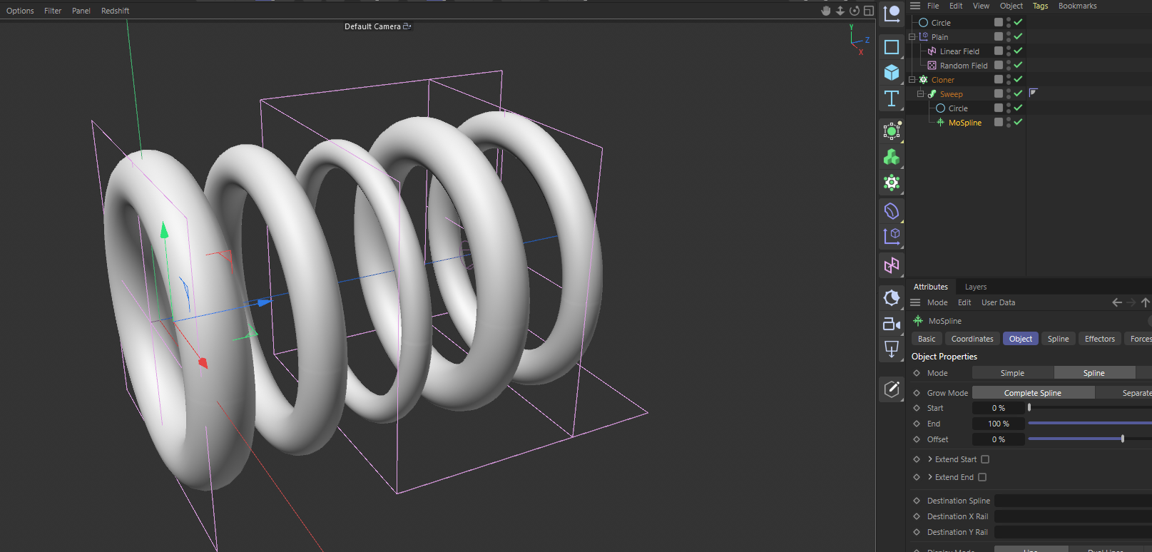
Task: Click the rectangle spline tool icon
Action: pos(891,47)
